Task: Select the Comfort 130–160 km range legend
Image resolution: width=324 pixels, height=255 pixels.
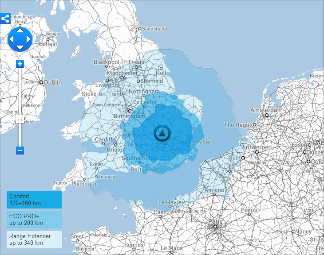Action: click(x=34, y=200)
